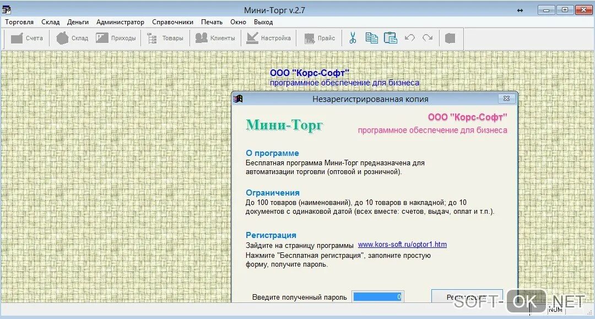Click the Введите полученный пароль label
Screen dimensions: 595x319
[x=299, y=298]
